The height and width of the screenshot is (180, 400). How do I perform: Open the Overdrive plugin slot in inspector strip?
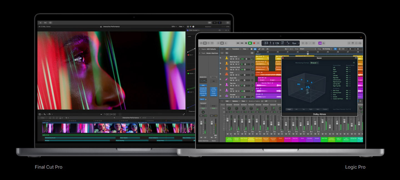coord(203,92)
